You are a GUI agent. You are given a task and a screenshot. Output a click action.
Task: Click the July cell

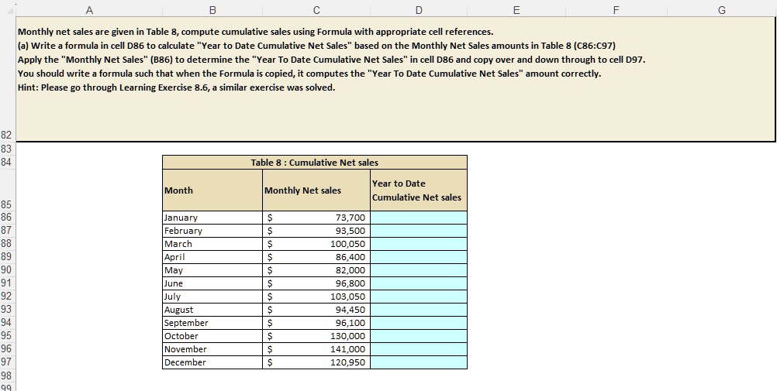212,296
